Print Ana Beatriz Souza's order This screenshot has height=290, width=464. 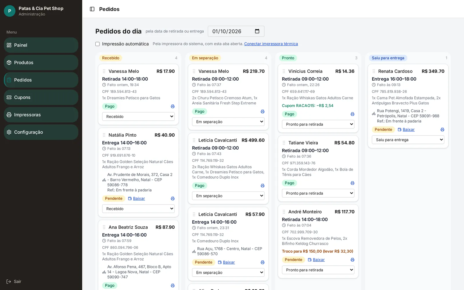click(173, 286)
